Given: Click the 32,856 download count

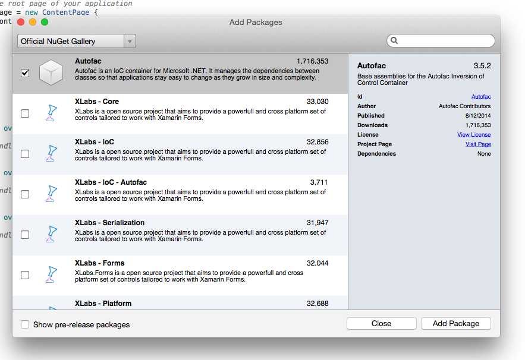Looking at the screenshot, I should click(x=317, y=142).
